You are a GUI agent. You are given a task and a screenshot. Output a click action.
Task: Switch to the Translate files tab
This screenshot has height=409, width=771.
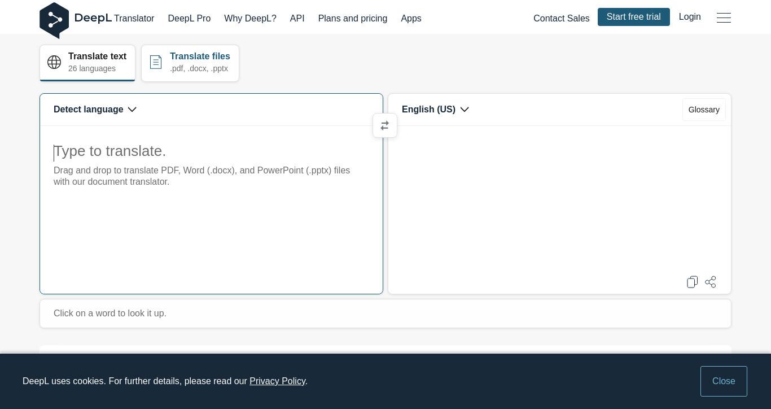tap(190, 63)
